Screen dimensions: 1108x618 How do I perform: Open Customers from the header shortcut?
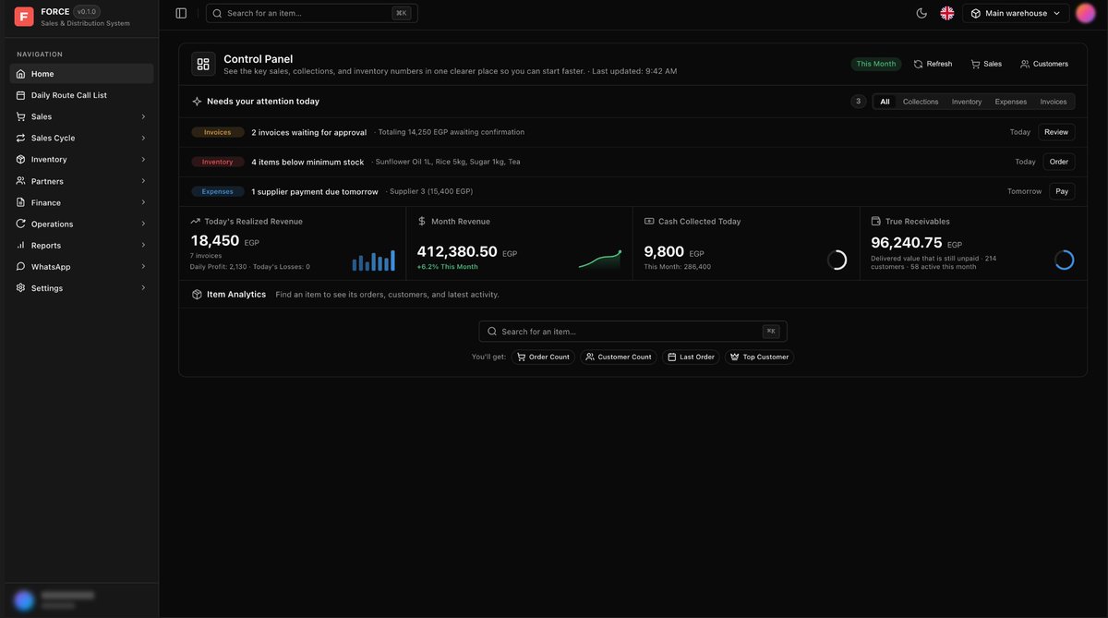(x=1044, y=64)
